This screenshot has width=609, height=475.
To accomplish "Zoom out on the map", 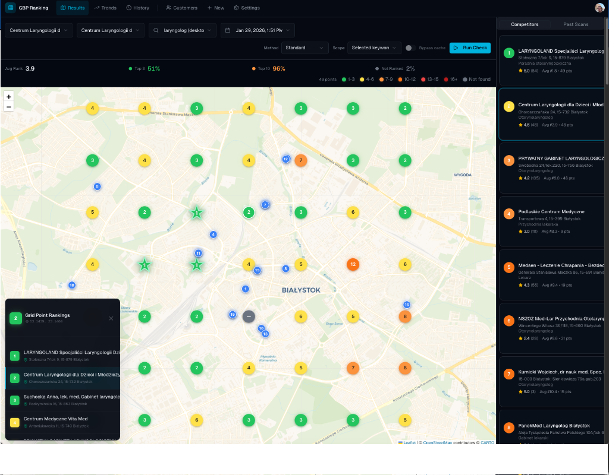I will (8, 107).
